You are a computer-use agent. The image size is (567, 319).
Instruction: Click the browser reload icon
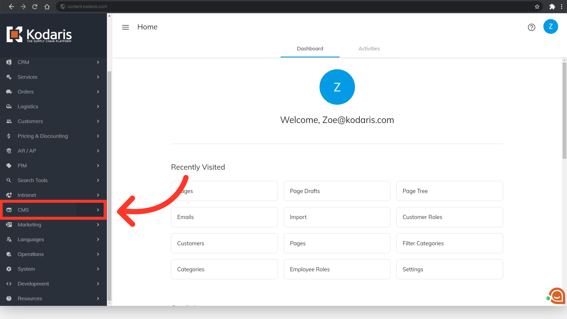[x=35, y=6]
